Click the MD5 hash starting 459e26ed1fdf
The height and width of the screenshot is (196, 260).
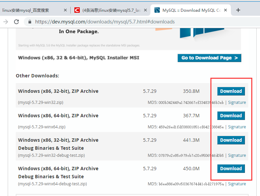pos(191,127)
